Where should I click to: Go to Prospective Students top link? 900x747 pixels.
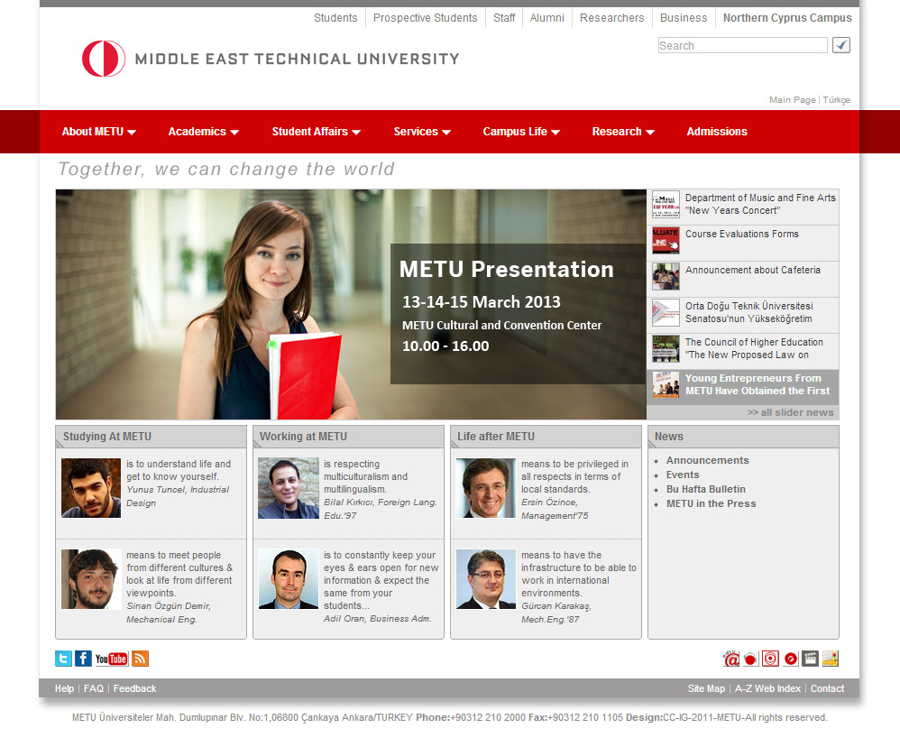coord(426,18)
